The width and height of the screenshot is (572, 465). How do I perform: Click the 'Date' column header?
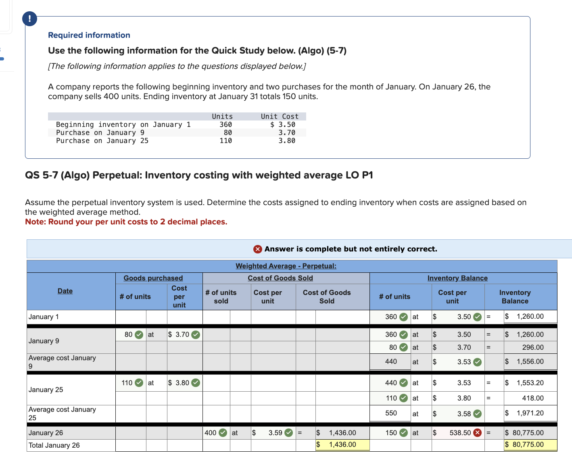tap(65, 291)
